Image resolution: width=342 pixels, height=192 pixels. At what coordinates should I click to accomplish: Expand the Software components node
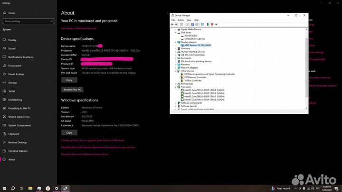[175, 103]
